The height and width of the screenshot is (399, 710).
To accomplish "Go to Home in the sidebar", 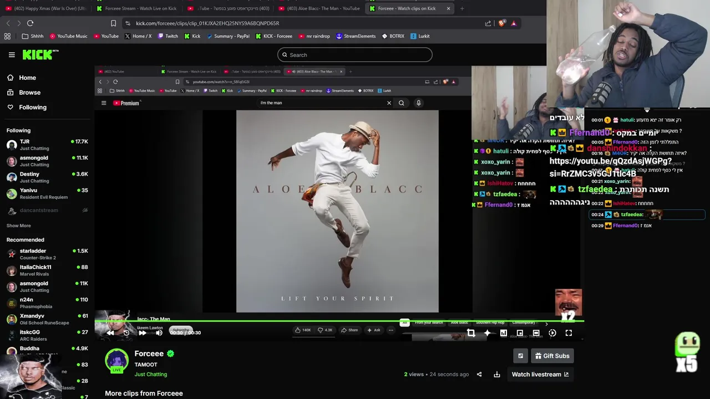I will [27, 78].
